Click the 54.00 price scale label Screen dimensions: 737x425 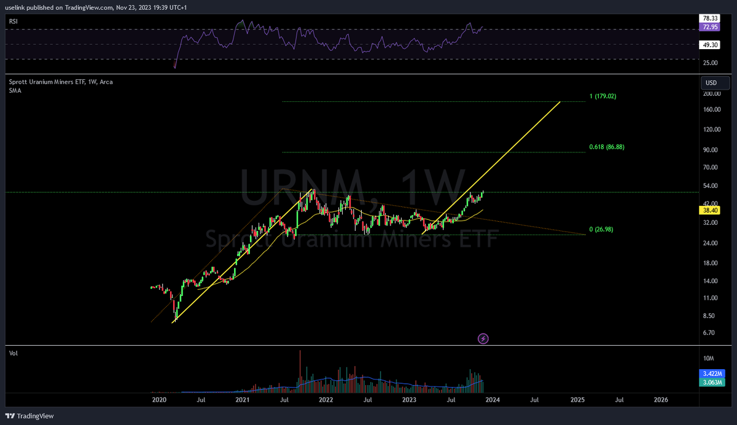(710, 185)
